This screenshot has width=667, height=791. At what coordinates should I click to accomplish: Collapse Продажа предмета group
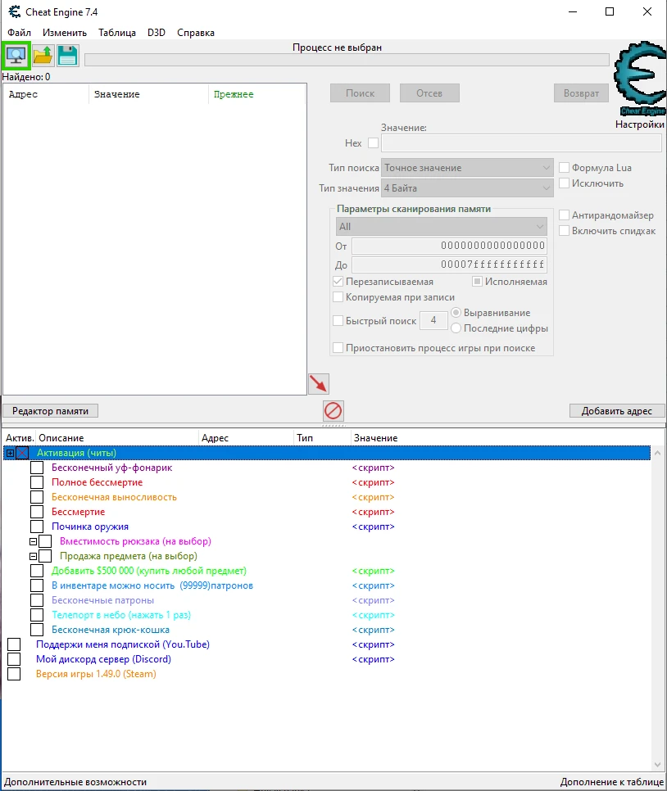(x=34, y=556)
